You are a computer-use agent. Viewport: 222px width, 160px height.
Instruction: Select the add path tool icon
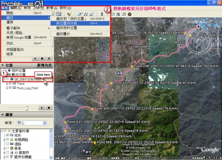point(86,14)
